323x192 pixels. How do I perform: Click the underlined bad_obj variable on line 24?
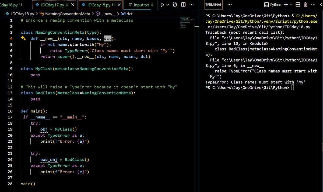(49, 160)
